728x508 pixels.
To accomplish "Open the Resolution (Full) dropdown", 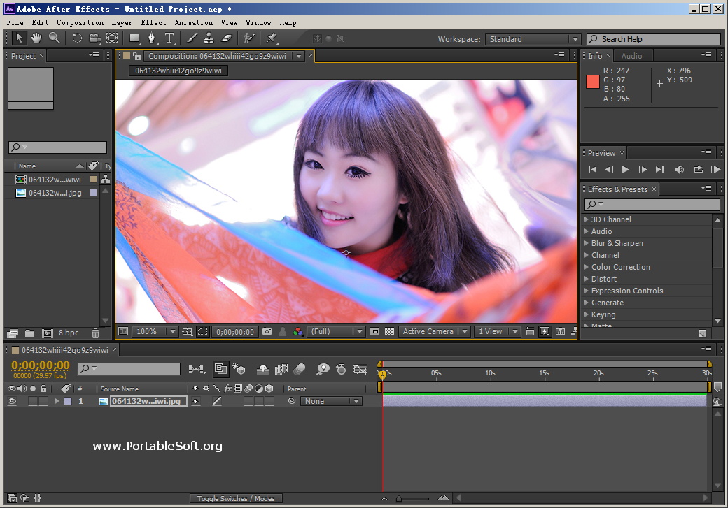I will (335, 331).
